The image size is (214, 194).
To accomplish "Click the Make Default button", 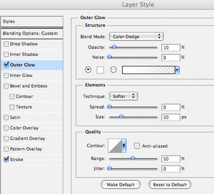I will point(121,185).
